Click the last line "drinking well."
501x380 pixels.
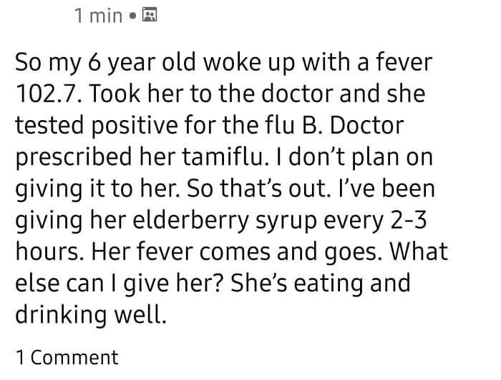click(91, 315)
